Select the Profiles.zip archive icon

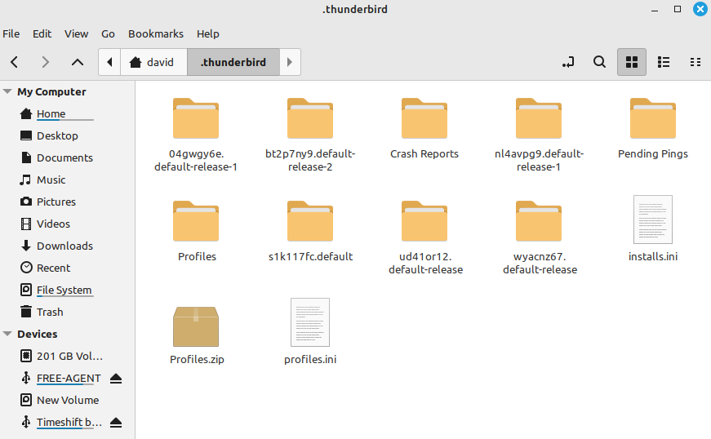[x=196, y=326]
